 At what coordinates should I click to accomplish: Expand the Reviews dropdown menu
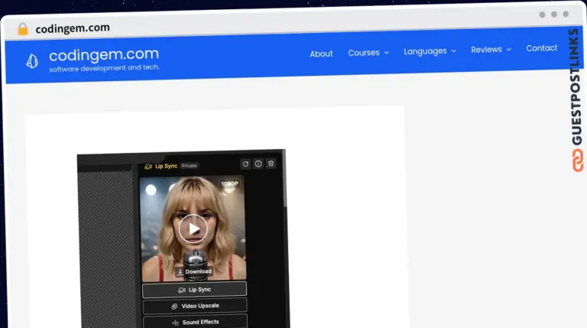491,50
